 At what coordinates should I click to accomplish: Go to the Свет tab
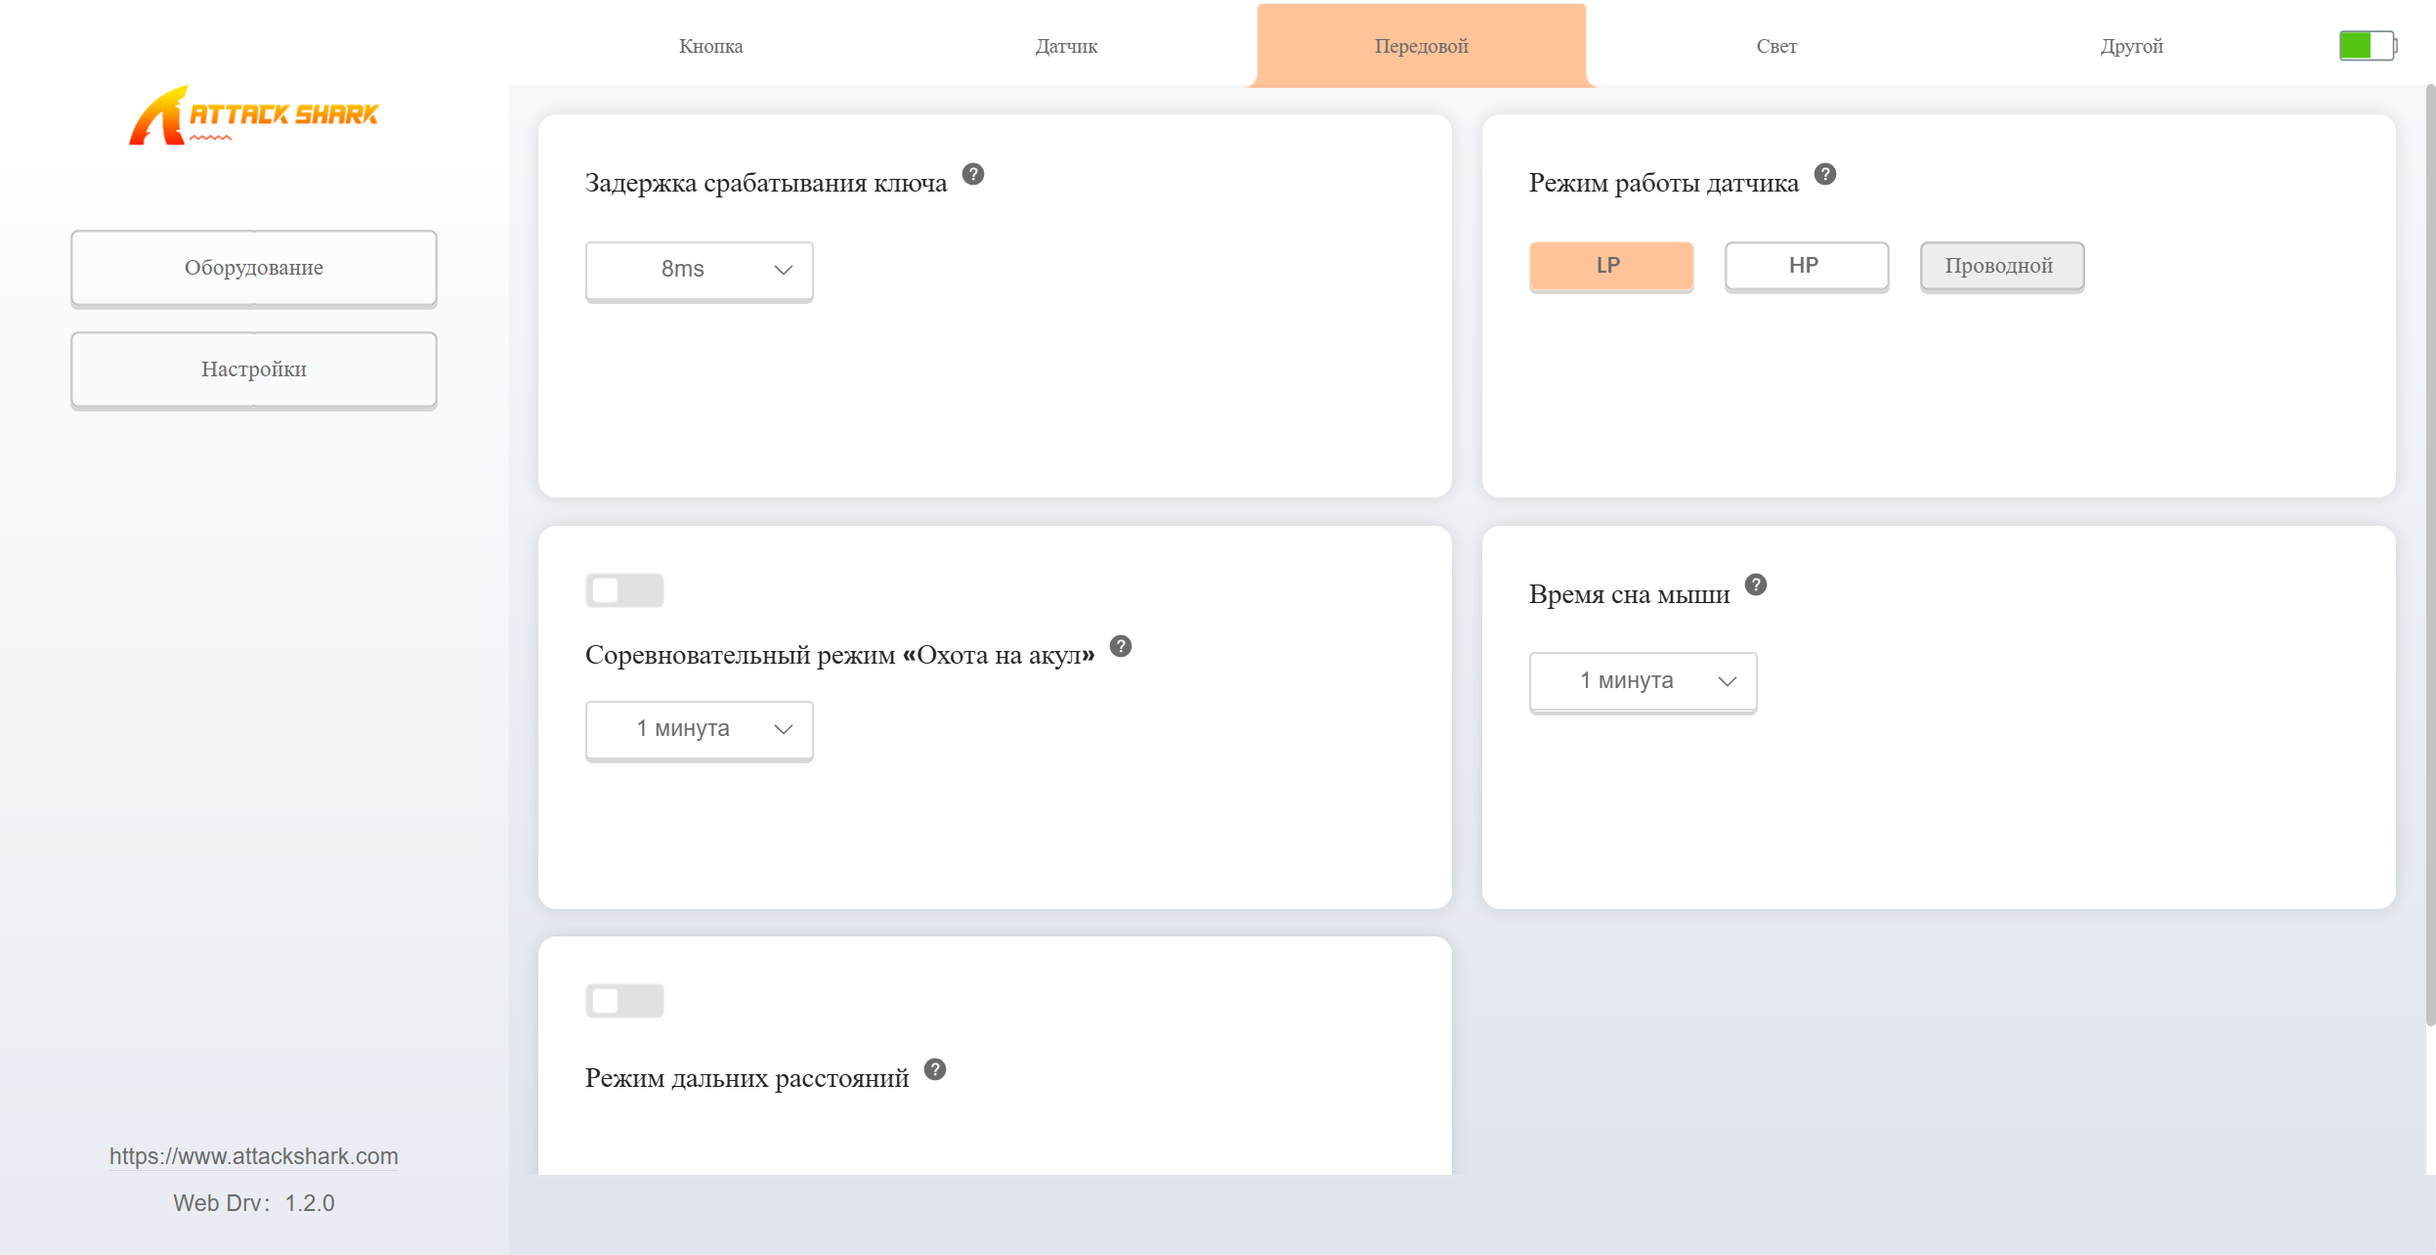coord(1775,46)
